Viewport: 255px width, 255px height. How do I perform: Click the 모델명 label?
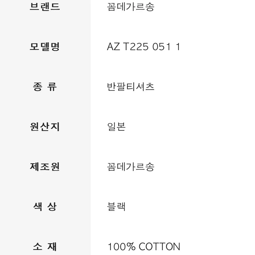[45, 47]
